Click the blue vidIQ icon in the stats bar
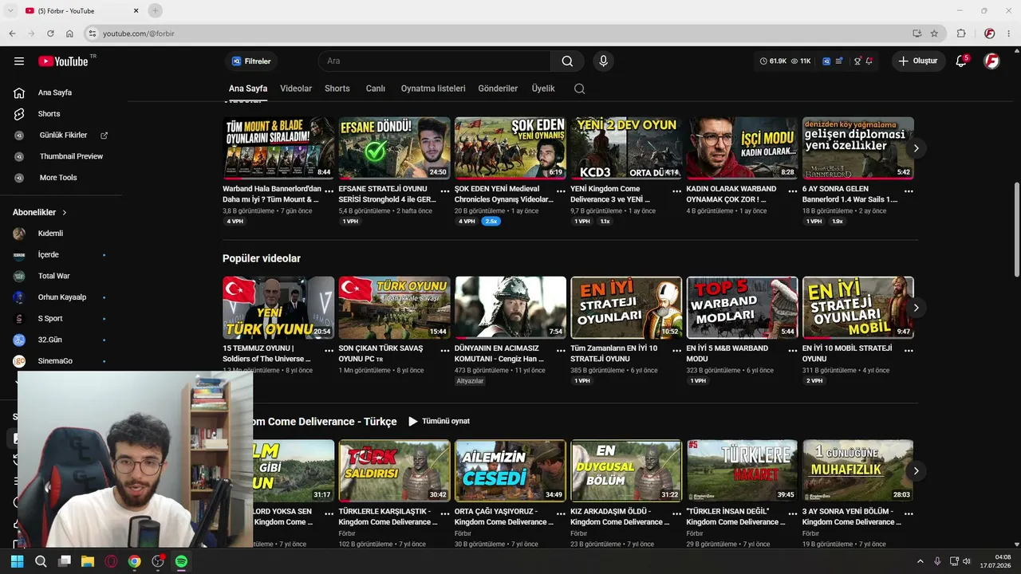 [826, 61]
